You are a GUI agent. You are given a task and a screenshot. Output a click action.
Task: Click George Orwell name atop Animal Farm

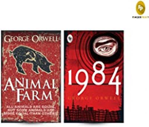tap(31, 39)
